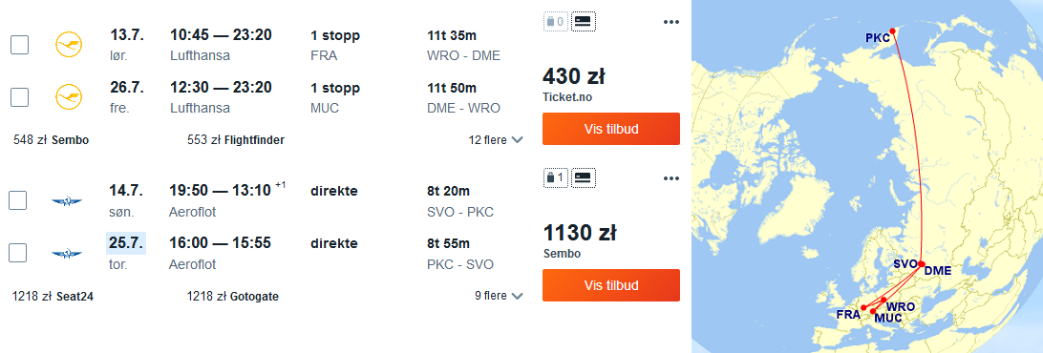
Task: Click 'Vis tilbud' for the Ticket.no offer
Action: click(x=611, y=129)
